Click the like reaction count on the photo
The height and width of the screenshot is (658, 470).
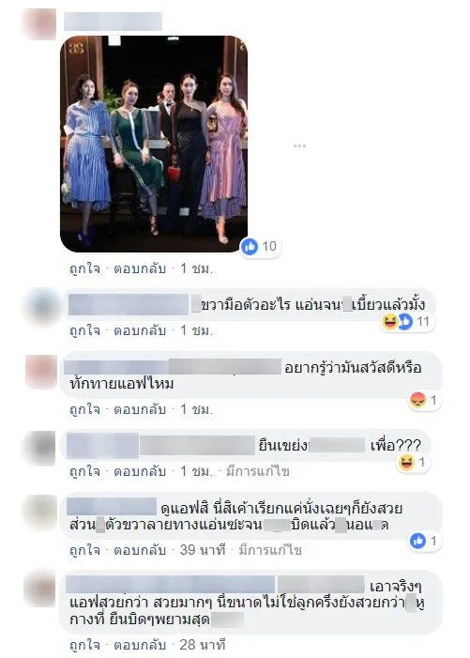[x=261, y=246]
